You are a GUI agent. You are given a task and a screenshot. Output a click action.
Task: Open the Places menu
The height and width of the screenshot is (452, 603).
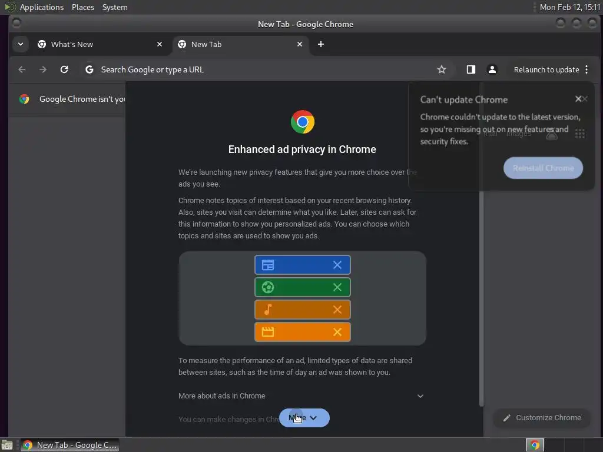click(x=82, y=7)
